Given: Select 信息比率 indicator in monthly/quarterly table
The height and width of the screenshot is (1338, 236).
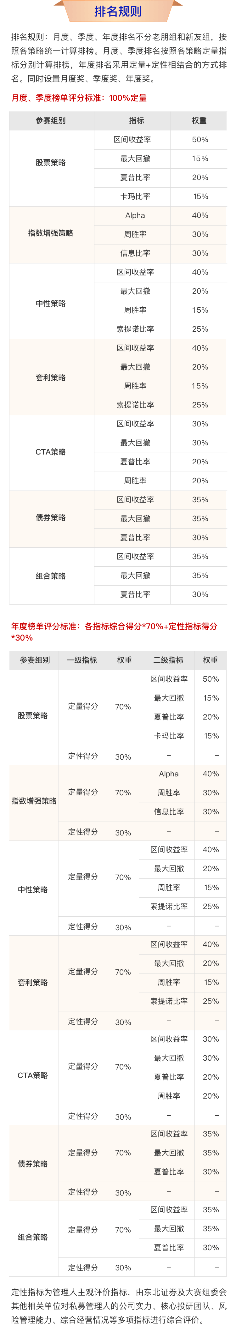Looking at the screenshot, I should pyautogui.click(x=135, y=253).
